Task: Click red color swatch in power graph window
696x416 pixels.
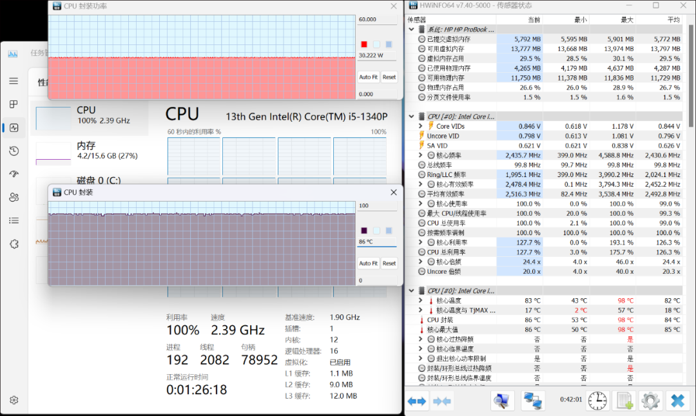Action: 364,44
